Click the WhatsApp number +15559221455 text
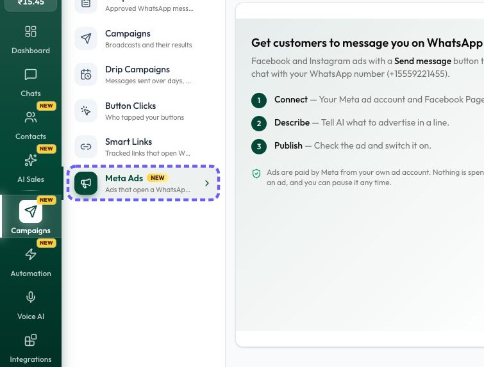 (417, 74)
